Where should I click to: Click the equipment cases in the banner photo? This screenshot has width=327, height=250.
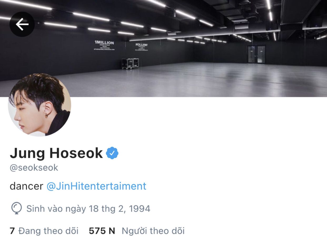pos(130,63)
